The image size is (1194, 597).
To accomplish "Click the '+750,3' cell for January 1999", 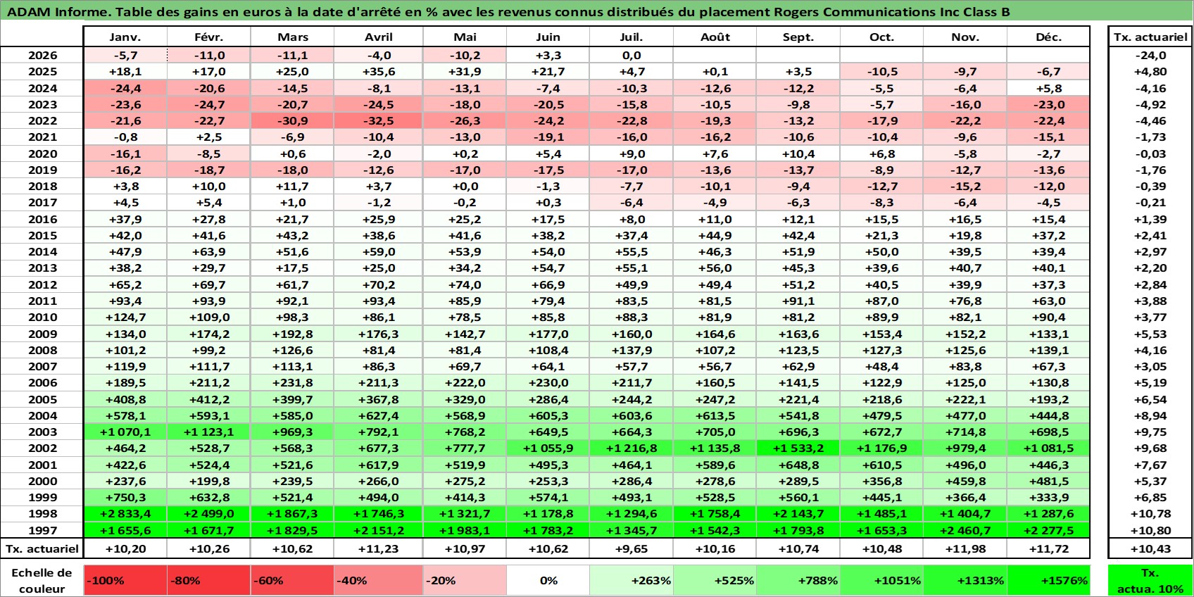I will coord(125,497).
